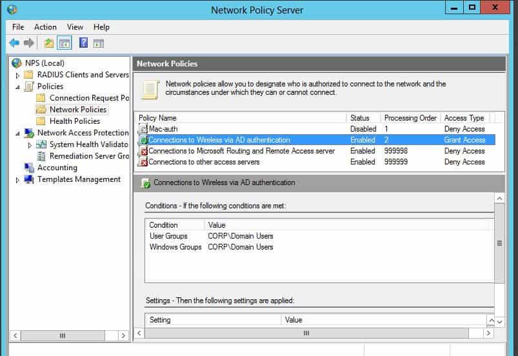
Task: Click the User Groups condition row
Action: [x=212, y=236]
